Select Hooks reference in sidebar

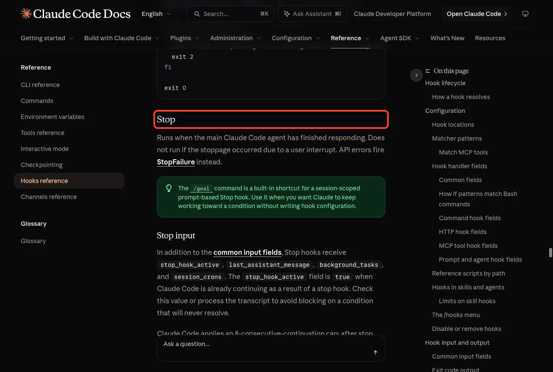(x=69, y=181)
